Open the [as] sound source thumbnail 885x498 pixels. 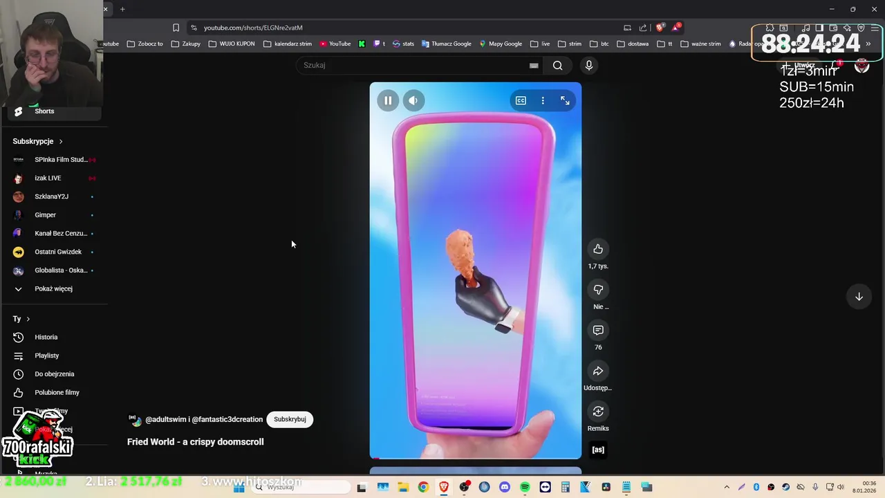click(598, 450)
